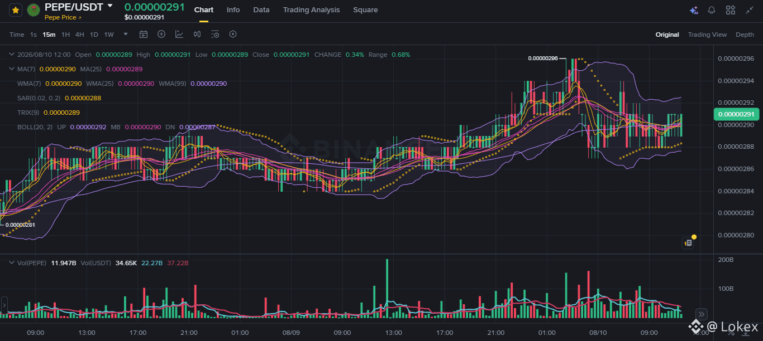Click the 200B volume axis label

[727, 260]
